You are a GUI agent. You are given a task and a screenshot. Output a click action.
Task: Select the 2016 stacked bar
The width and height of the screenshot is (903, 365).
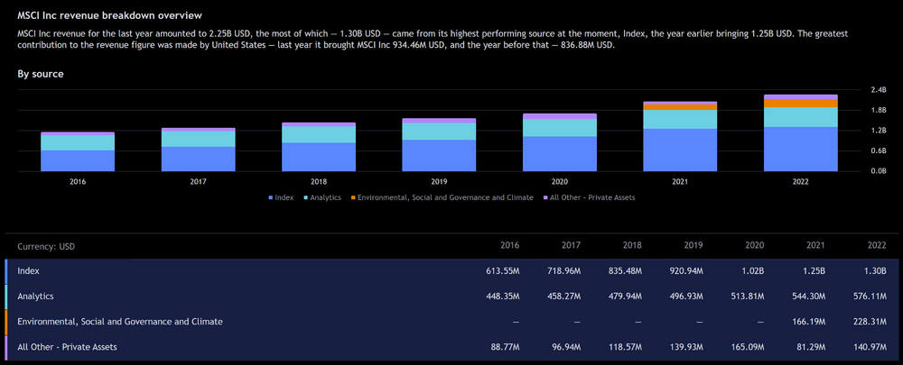(78, 151)
